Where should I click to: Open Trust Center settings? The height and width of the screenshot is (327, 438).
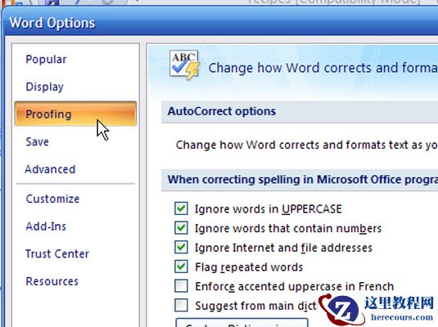(x=57, y=254)
